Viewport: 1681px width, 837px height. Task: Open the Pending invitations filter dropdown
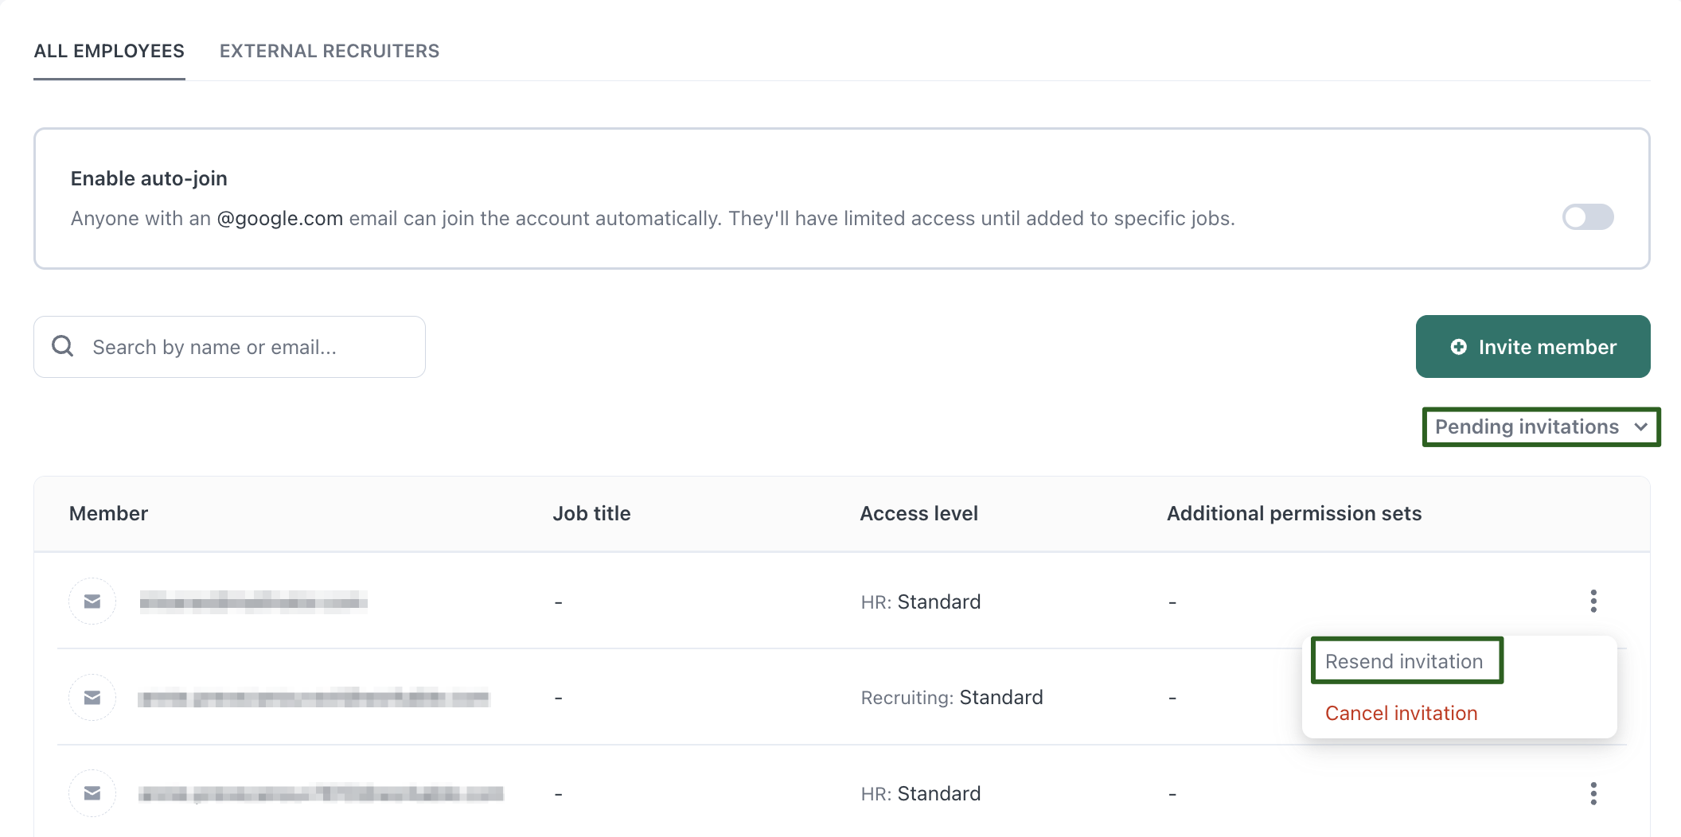pos(1527,427)
